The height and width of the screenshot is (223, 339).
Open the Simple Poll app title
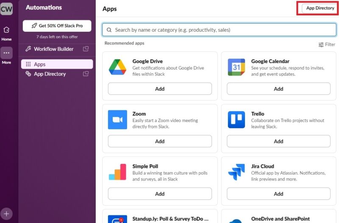pyautogui.click(x=145, y=166)
